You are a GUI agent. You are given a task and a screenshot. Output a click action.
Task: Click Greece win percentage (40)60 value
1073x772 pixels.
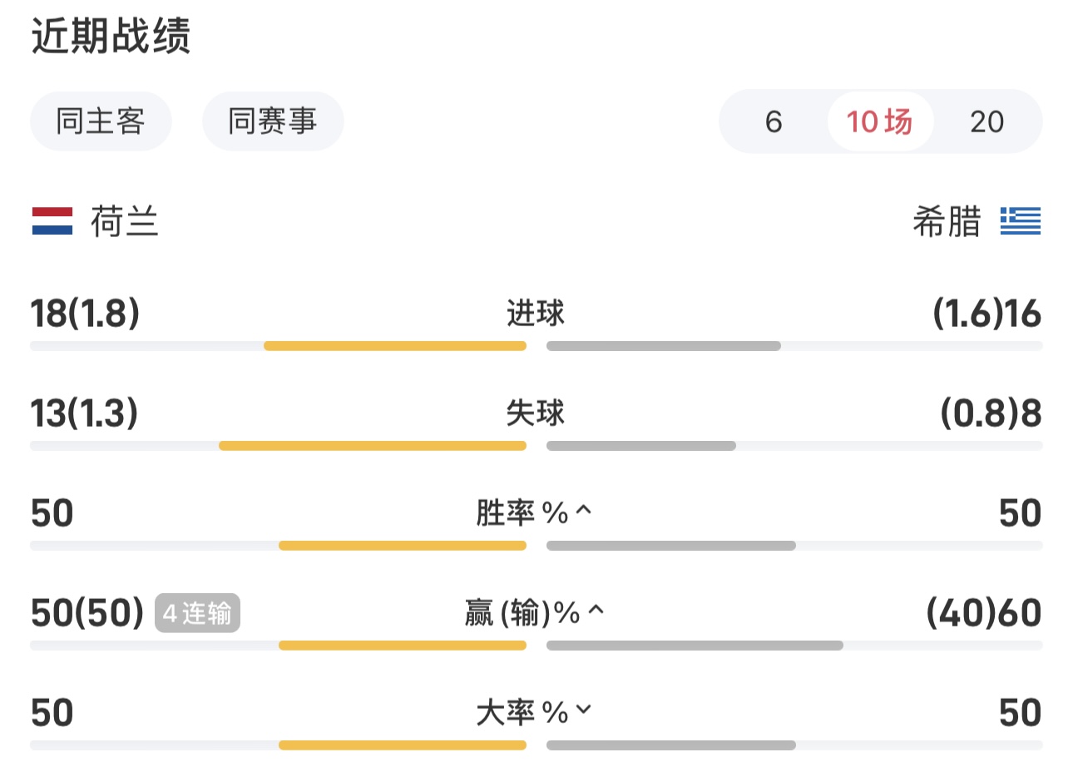point(984,613)
